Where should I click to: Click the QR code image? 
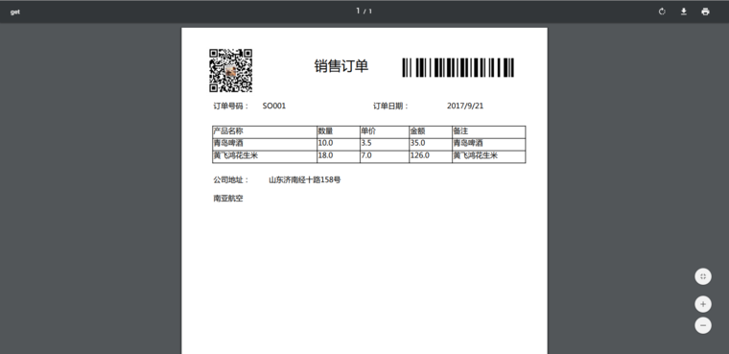[230, 70]
